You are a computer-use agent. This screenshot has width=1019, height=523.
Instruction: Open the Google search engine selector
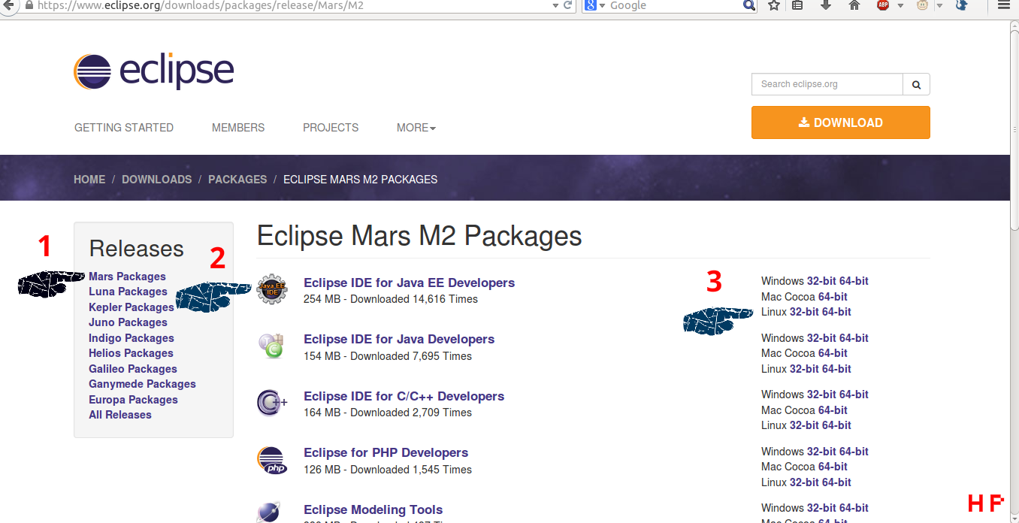point(595,5)
